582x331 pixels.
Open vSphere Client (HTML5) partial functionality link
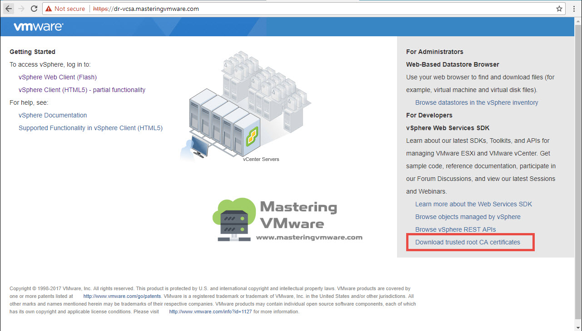click(82, 90)
